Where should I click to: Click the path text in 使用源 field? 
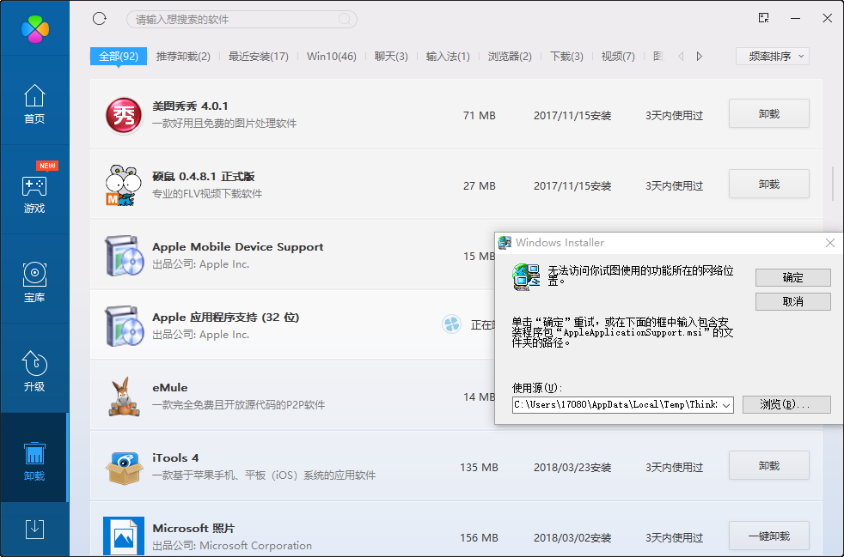point(615,404)
